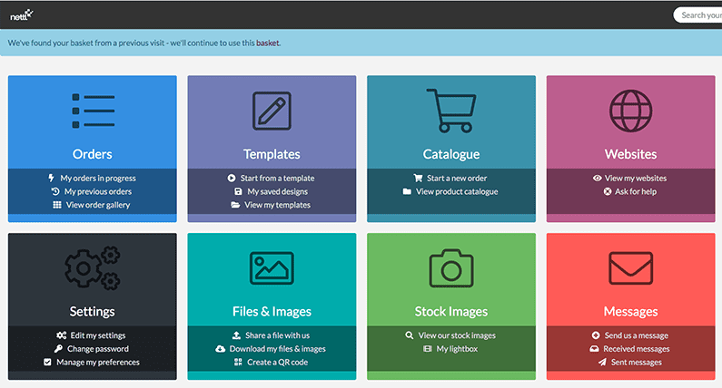This screenshot has width=722, height=388.
Task: Open My orders in progress
Action: 98,179
